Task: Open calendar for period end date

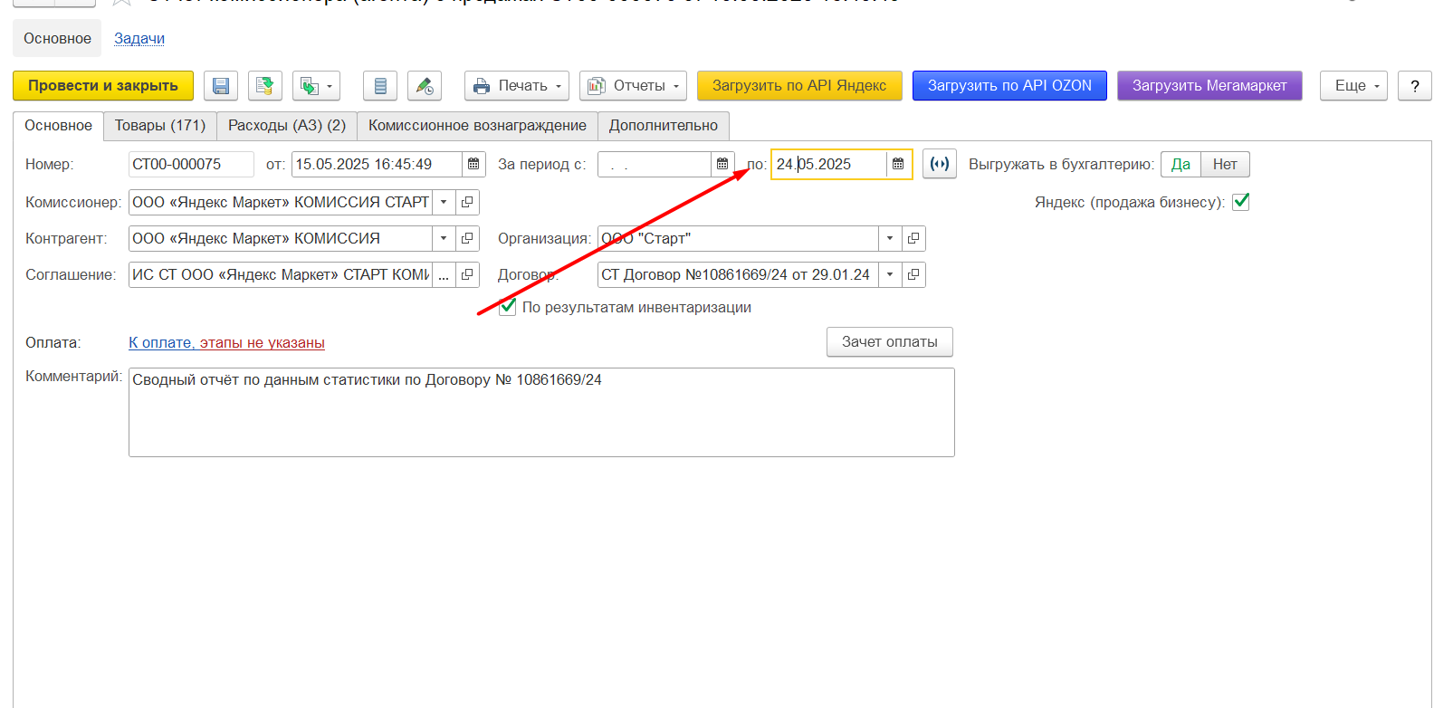Action: (x=898, y=165)
